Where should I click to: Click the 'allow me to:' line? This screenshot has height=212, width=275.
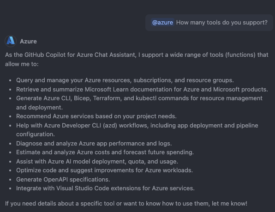coord(22,64)
